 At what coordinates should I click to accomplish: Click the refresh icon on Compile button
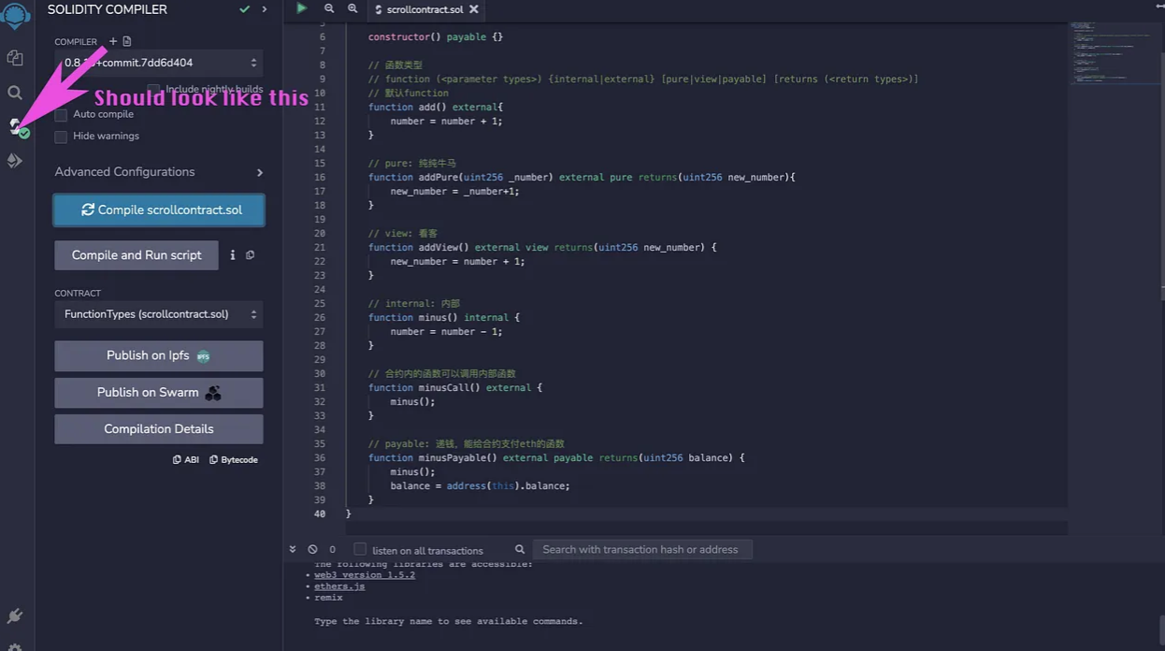click(x=88, y=210)
